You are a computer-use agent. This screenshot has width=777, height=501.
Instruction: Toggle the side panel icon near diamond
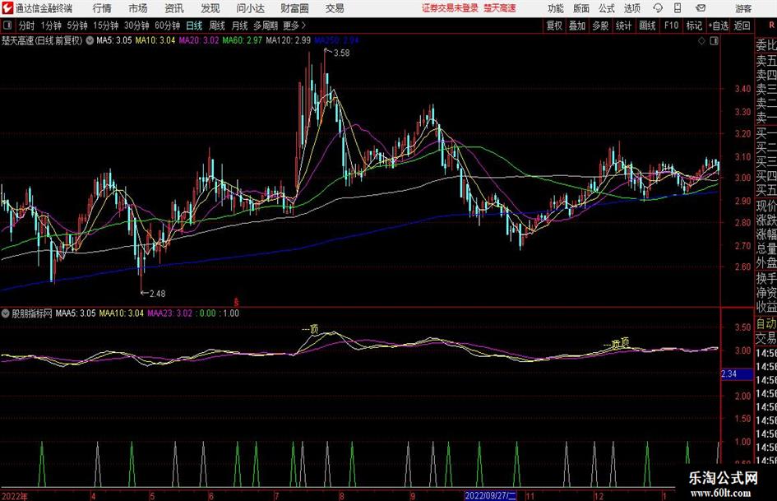coord(714,41)
